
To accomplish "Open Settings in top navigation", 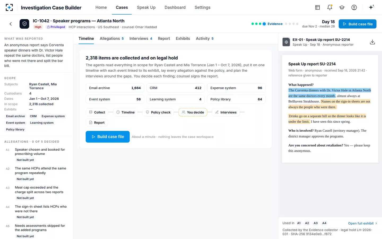I will tap(202, 7).
